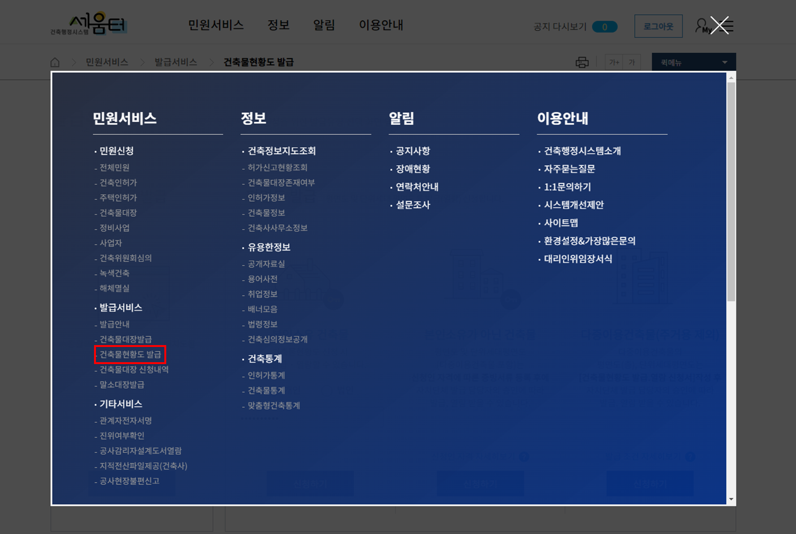The width and height of the screenshot is (796, 534).
Task: Open print dialog with printer icon
Action: point(581,62)
